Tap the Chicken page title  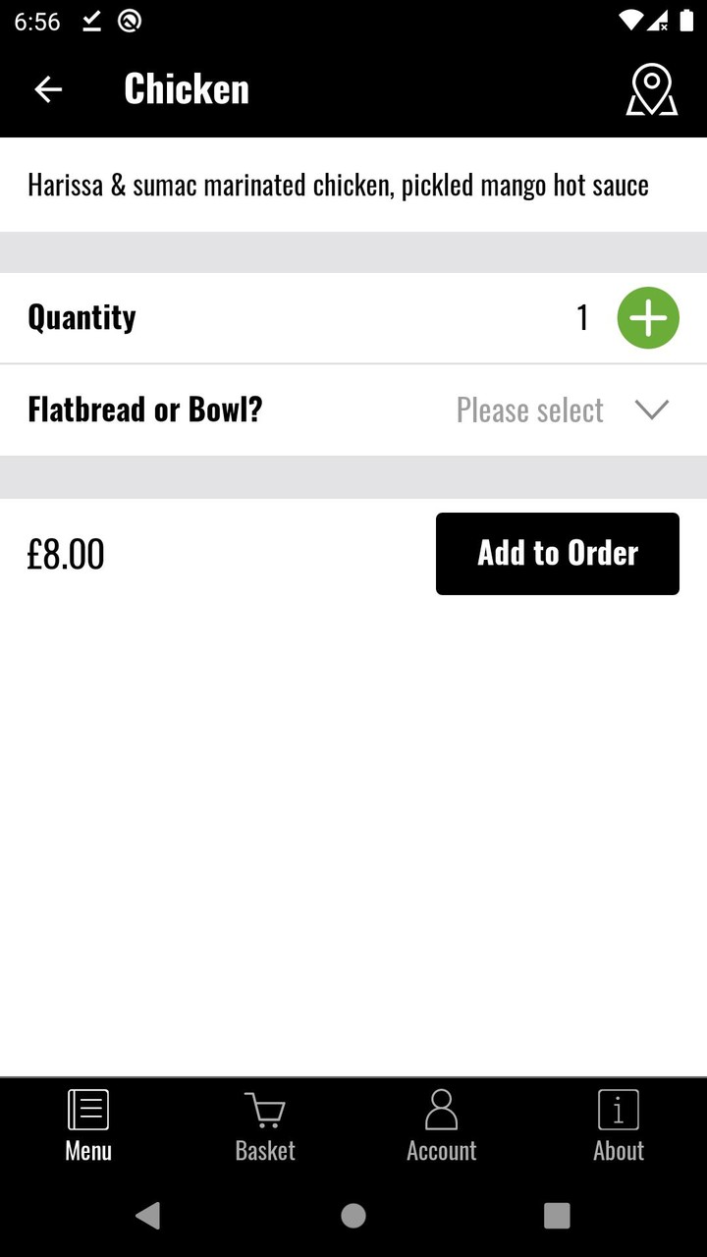[x=187, y=89]
